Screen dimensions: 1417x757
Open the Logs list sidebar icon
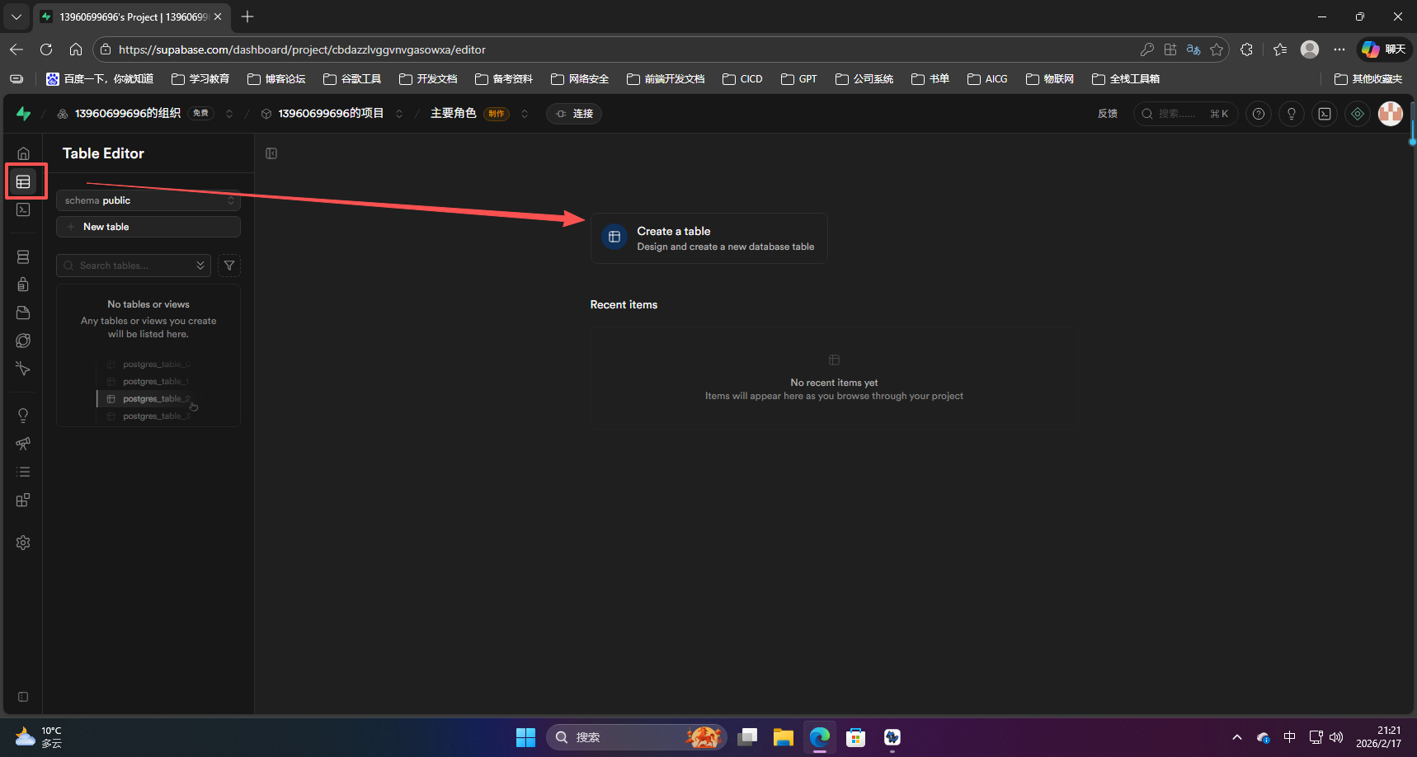23,472
